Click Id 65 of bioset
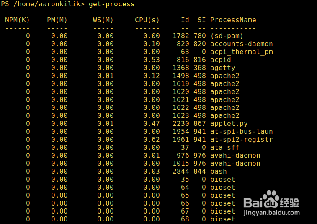 185,195
